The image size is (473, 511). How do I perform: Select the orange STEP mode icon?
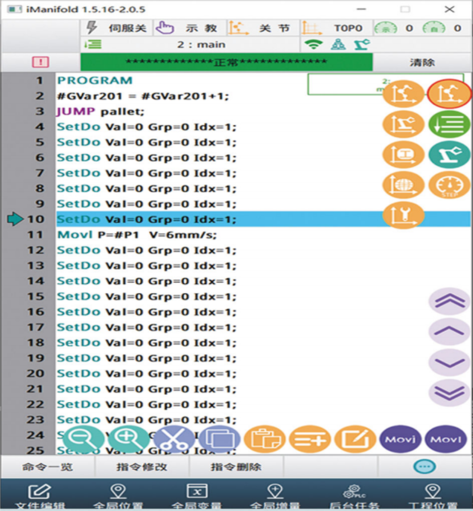point(449,185)
